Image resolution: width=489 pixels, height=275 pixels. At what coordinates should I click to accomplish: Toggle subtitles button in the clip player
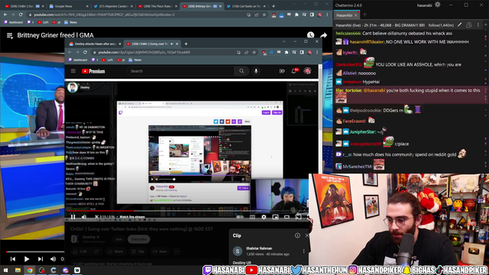click(x=252, y=217)
